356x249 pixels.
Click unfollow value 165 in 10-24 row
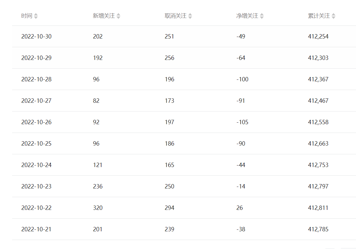[x=169, y=165]
